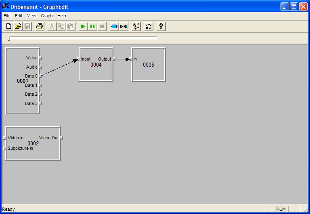Close the GraphEdit window
The image size is (310, 214).
pos(303,7)
